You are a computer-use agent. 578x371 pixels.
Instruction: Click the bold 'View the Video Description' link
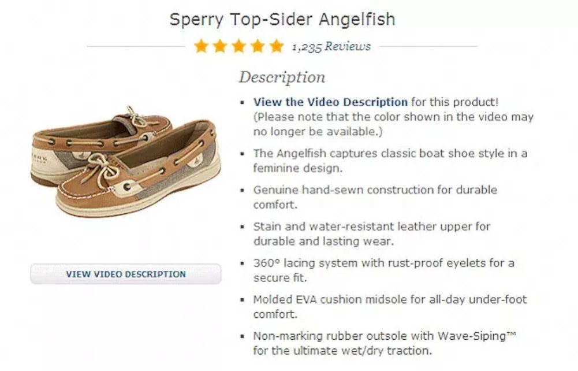[330, 102]
